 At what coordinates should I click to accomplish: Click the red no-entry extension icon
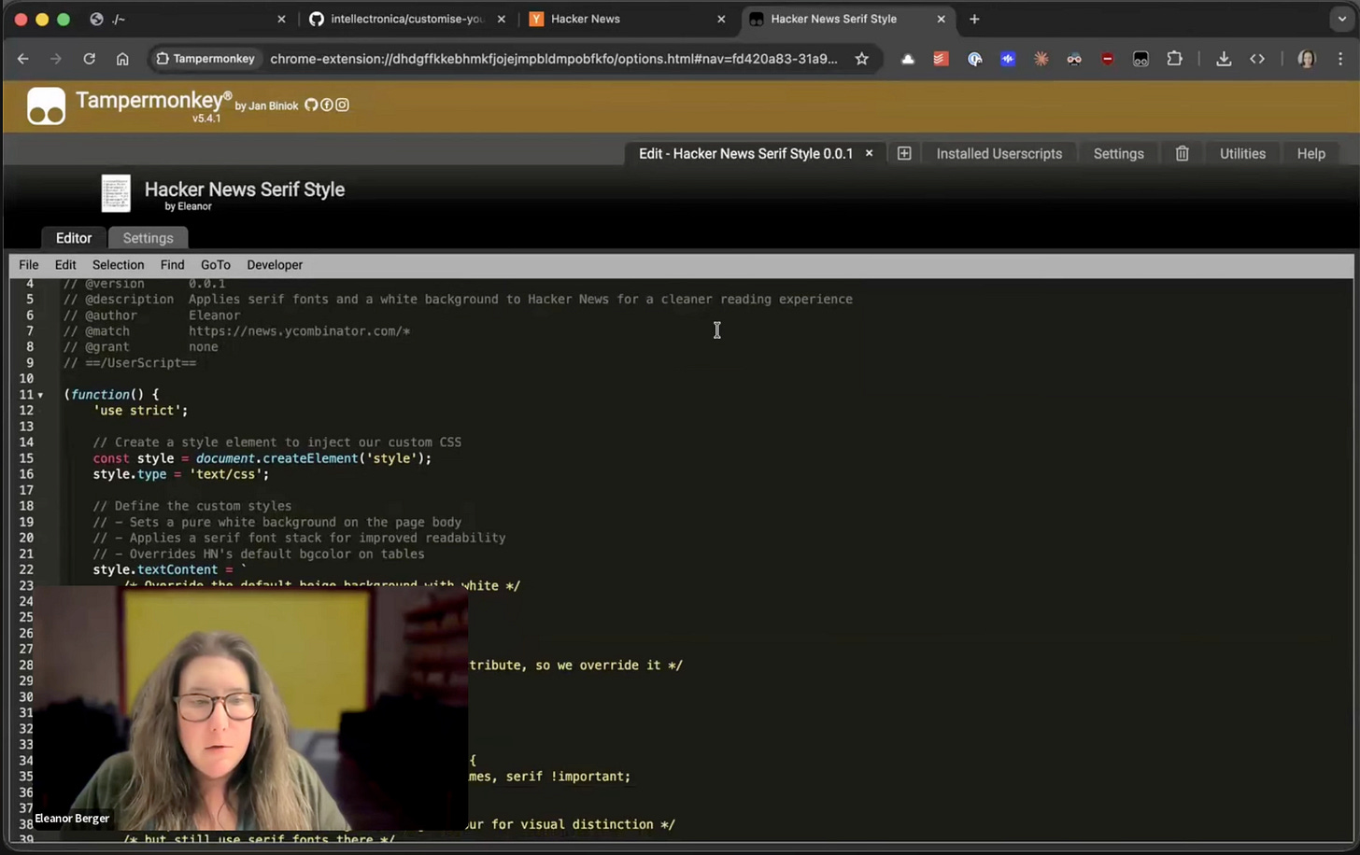[1107, 59]
